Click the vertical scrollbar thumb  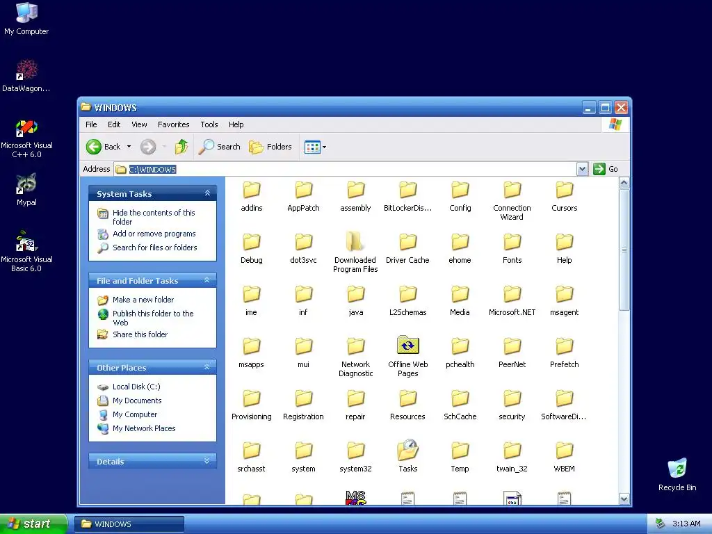pos(624,250)
